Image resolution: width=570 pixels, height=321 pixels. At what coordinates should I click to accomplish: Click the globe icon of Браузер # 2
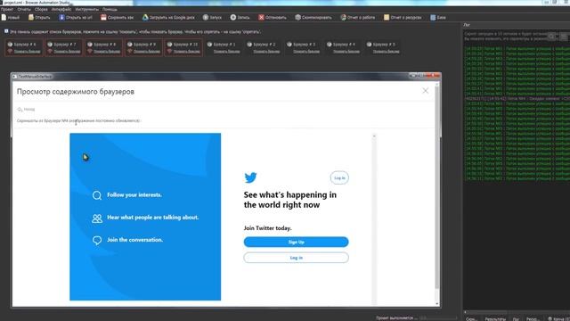point(249,45)
